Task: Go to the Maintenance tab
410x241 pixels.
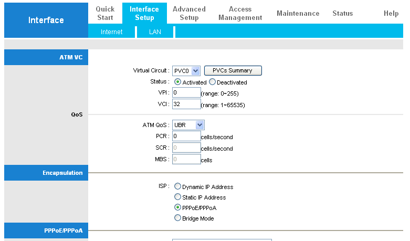Action: pyautogui.click(x=298, y=13)
